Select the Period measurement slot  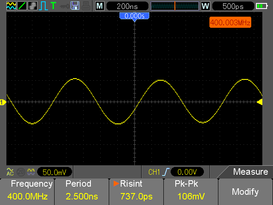point(82,192)
